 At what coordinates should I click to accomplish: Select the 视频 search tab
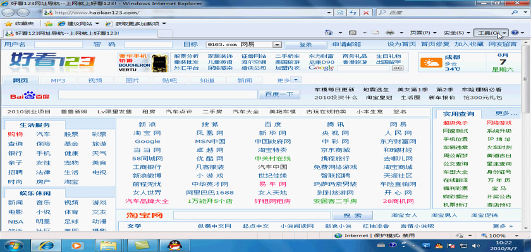tap(95, 80)
